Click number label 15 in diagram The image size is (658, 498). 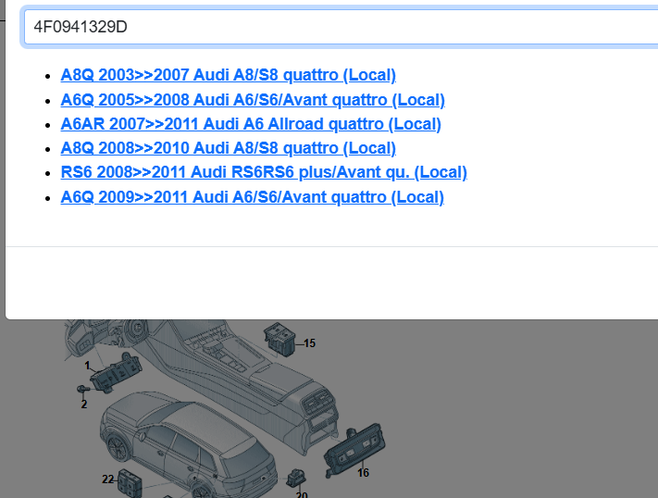pos(309,343)
